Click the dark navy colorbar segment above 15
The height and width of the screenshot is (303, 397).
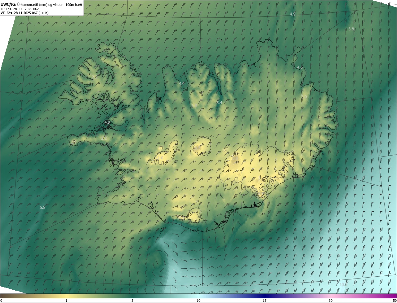coord(265,296)
